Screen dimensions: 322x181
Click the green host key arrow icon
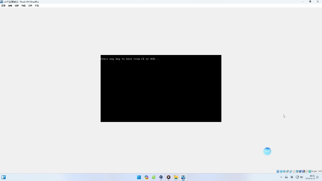coord(310,171)
